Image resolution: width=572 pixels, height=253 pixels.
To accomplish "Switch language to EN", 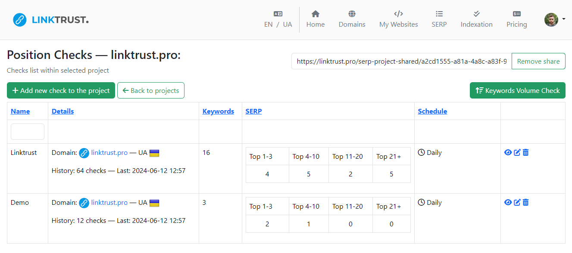I will [268, 25].
